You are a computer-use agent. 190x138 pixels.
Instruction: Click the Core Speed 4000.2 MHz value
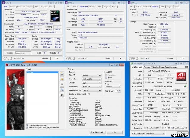tap(22, 39)
